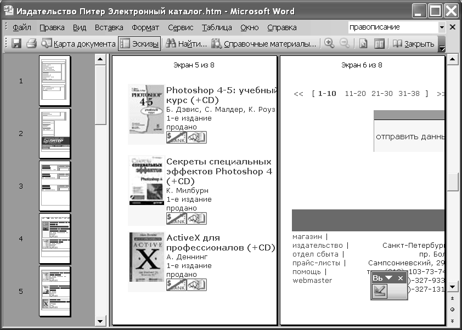The height and width of the screenshot is (330, 462).
Task: Click the pen icon in floating toolbar
Action: [x=380, y=292]
